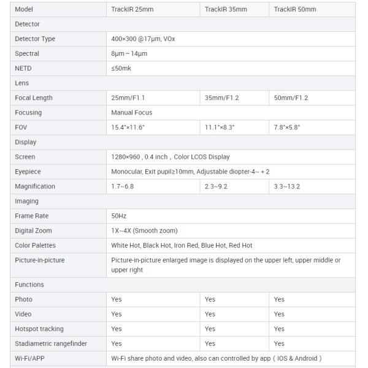This screenshot has height=368, width=368.
Task: Click the 3.3~13.2 magnification value
Action: click(287, 186)
